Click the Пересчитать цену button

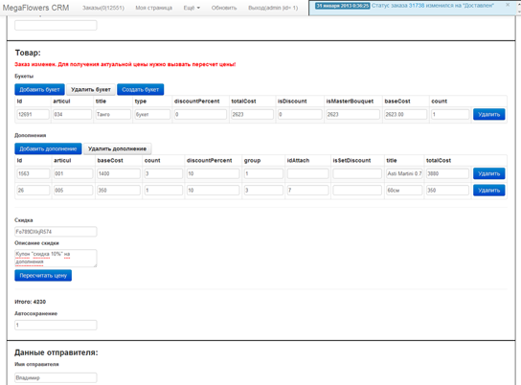tap(43, 276)
